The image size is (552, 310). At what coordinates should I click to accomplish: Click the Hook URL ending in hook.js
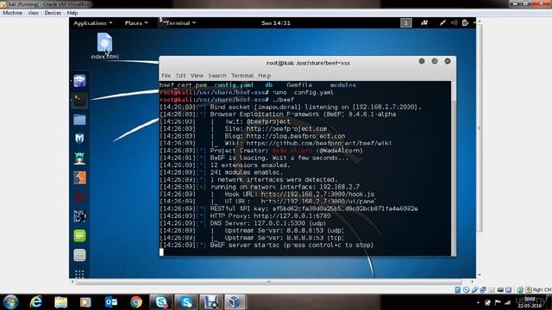click(x=317, y=194)
